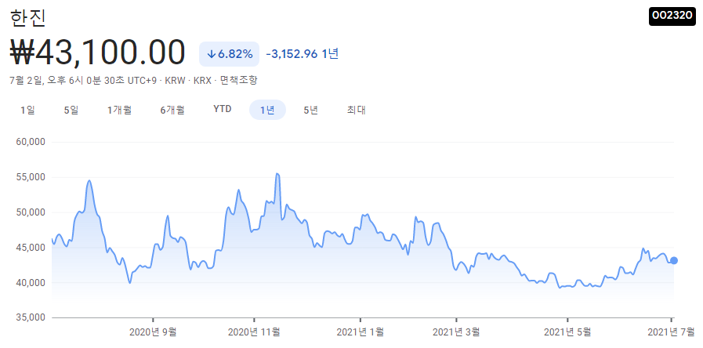Select the 1일 time range tab
703x348 pixels.
coord(27,110)
